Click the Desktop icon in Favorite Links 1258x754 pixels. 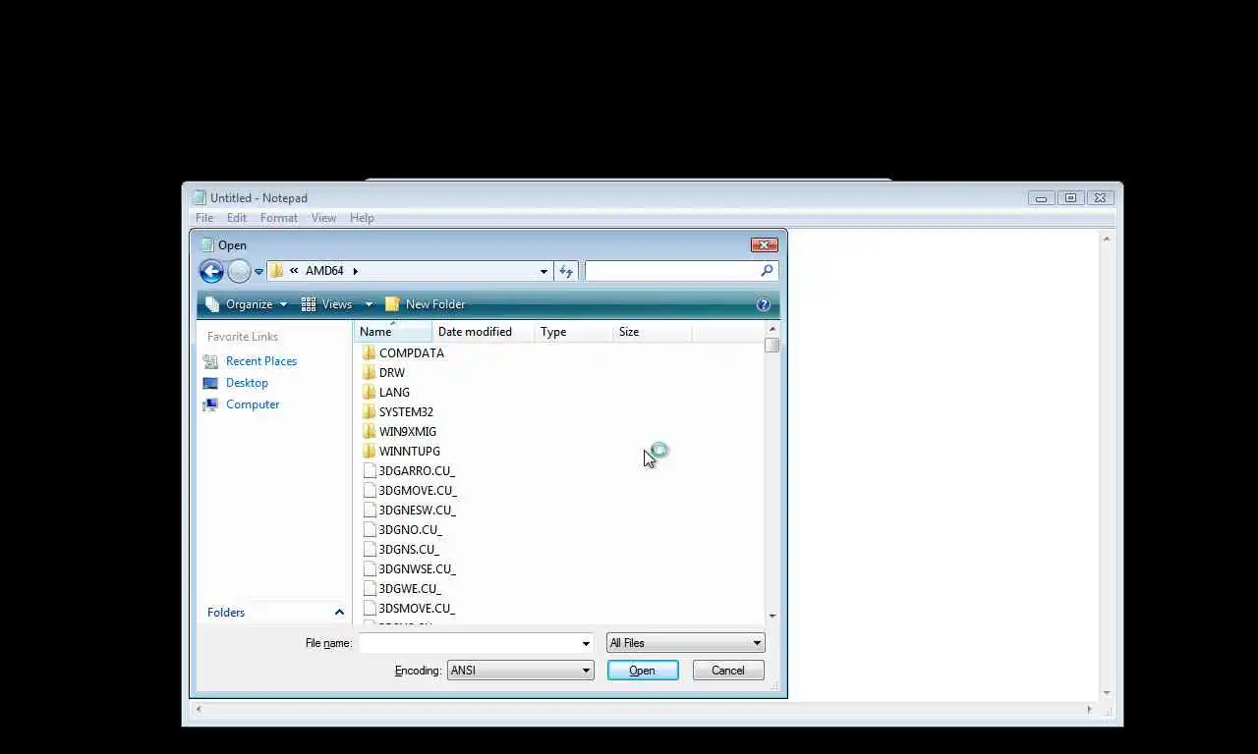point(210,383)
